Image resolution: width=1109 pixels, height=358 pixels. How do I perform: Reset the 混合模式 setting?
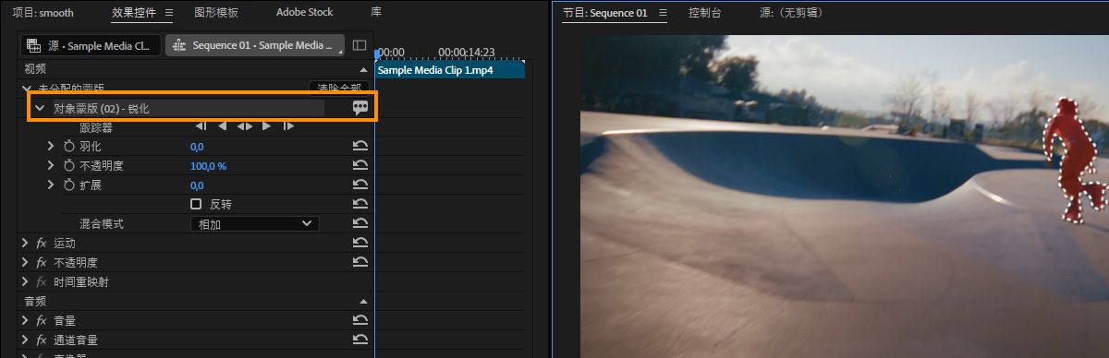coord(360,223)
